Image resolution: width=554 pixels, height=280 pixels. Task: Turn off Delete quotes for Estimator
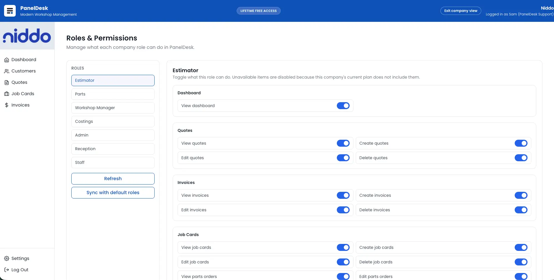point(521,158)
